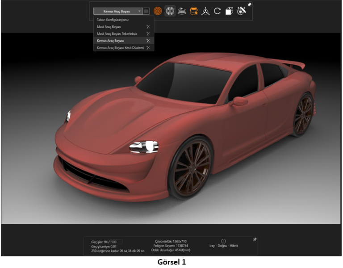Open the configuration list menu button
This screenshot has width=343, height=268.
click(146, 11)
